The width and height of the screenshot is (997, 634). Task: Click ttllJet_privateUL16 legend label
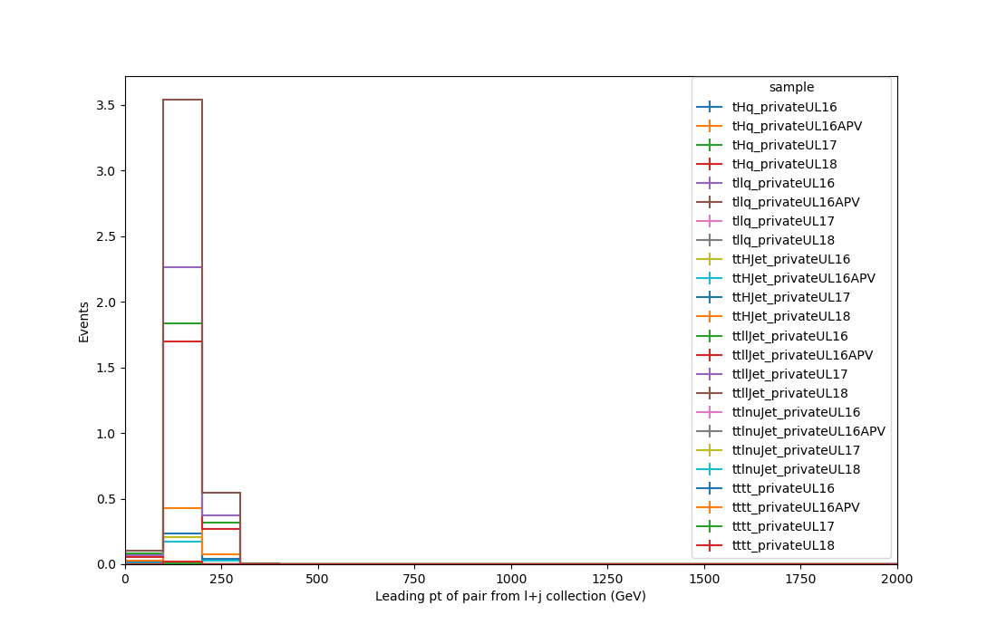point(789,337)
